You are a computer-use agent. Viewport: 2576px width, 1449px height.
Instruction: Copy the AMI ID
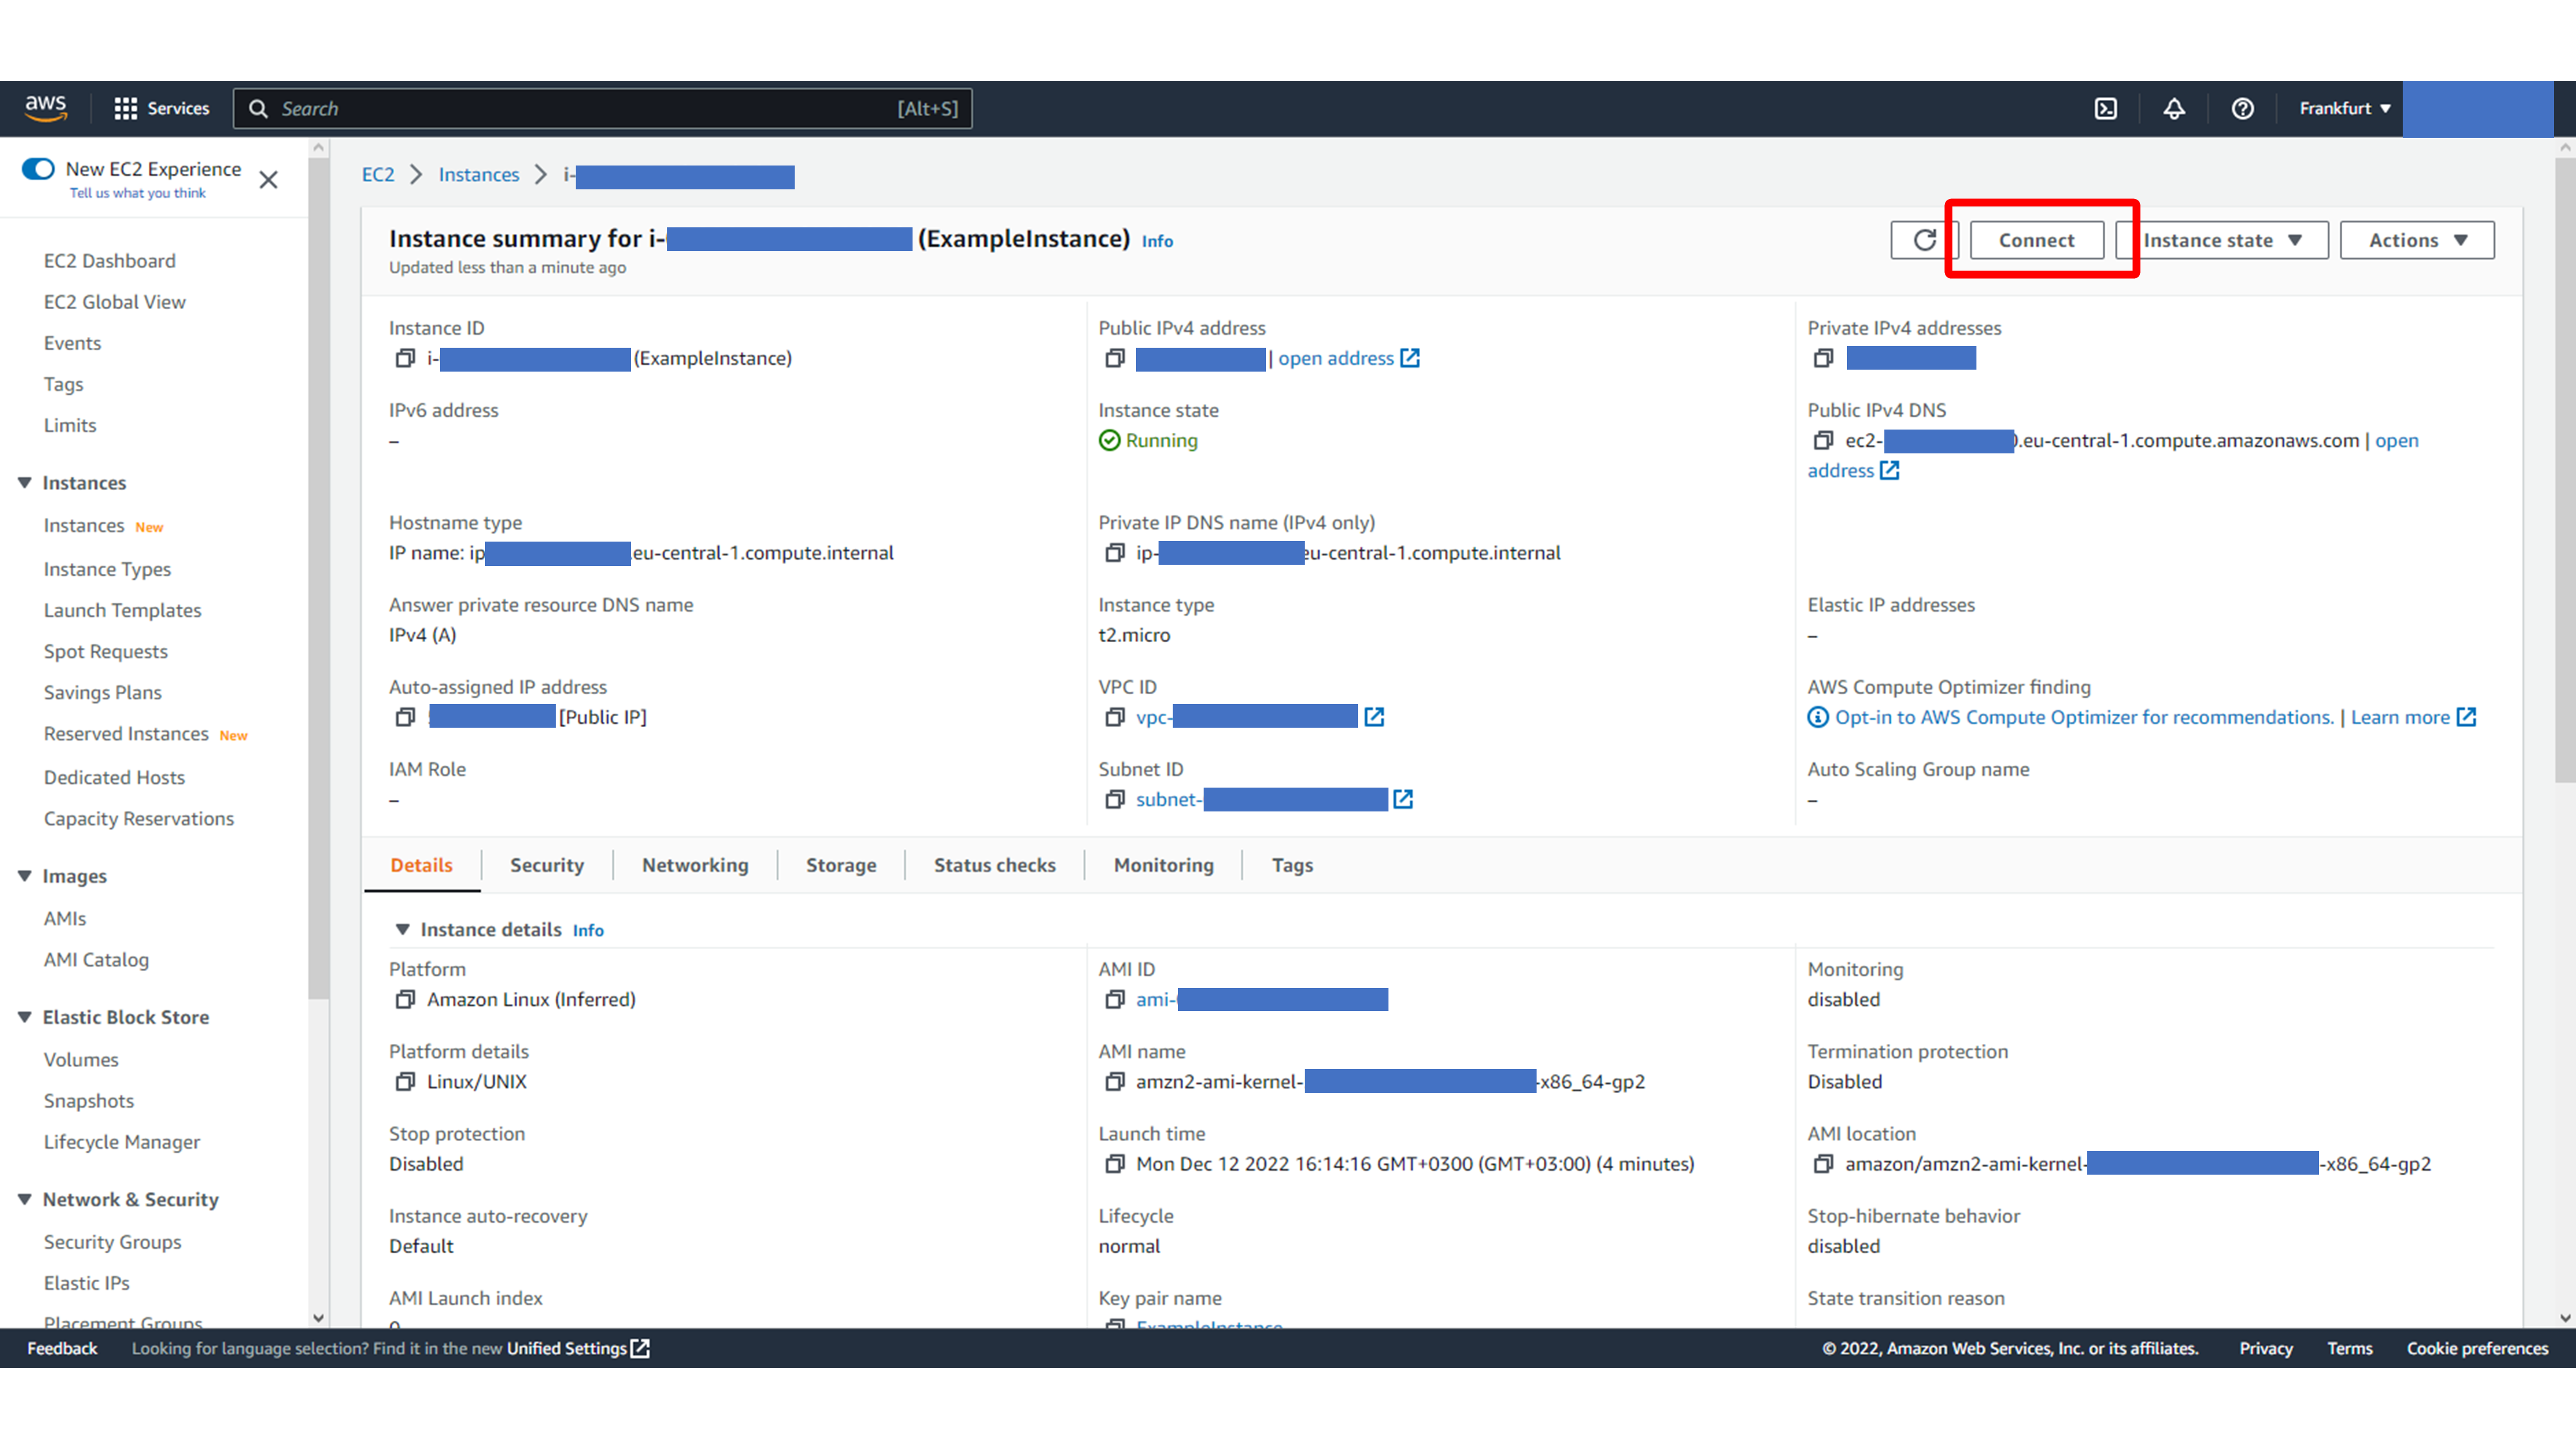pyautogui.click(x=1115, y=999)
